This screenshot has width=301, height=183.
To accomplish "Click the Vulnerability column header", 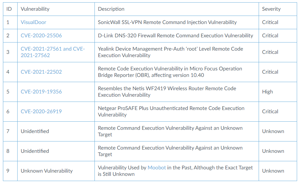I will (35, 9).
